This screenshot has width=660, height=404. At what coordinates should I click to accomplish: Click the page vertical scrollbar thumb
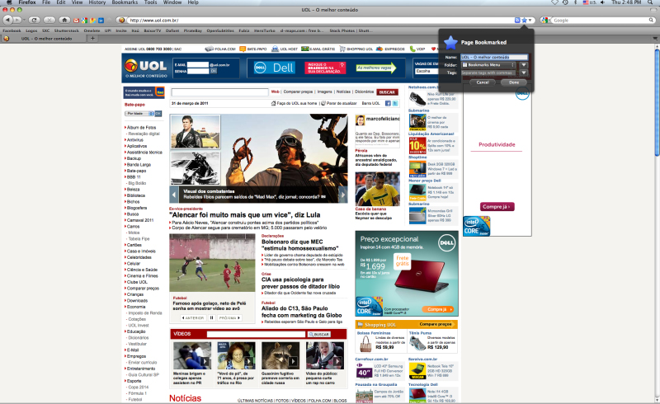tap(657, 103)
